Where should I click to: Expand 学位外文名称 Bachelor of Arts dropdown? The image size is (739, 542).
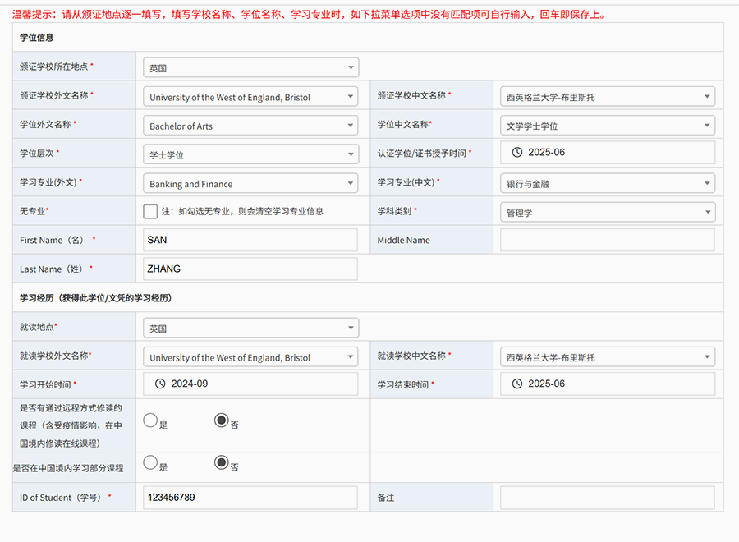(x=250, y=126)
